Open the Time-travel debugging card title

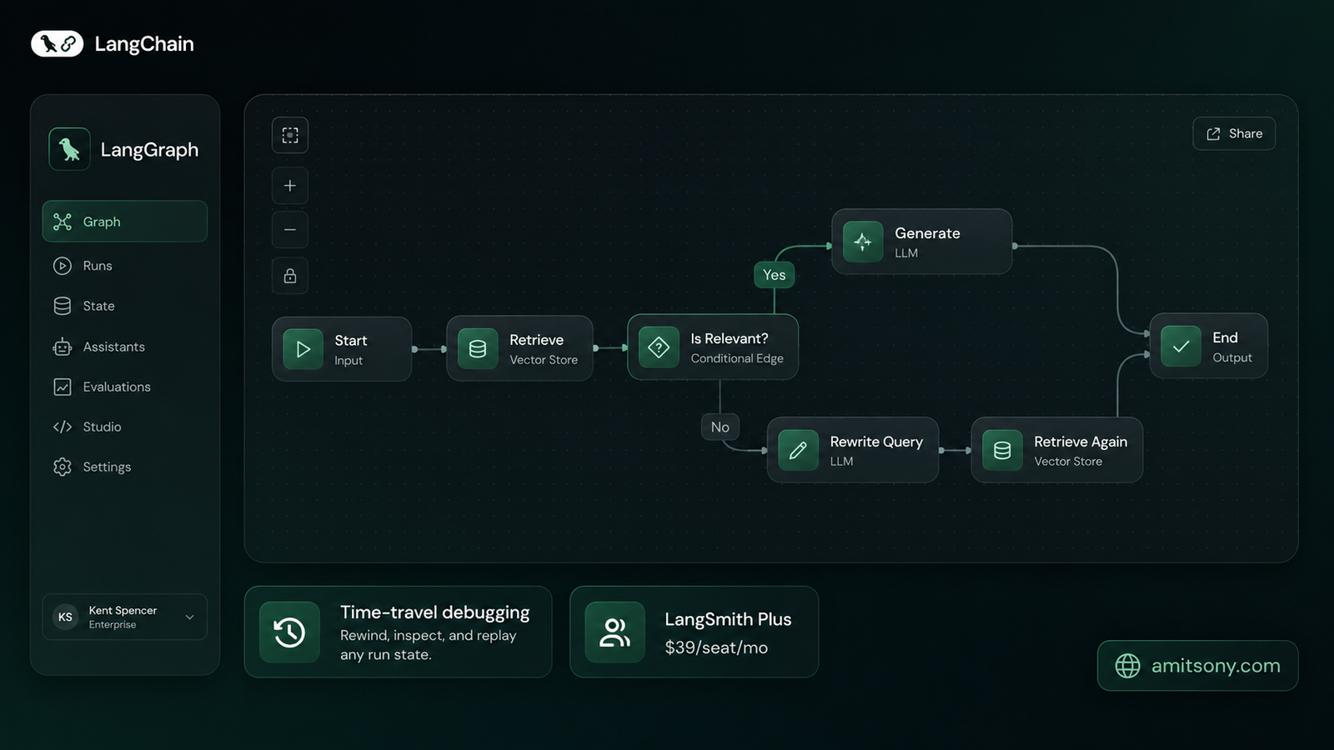434,612
